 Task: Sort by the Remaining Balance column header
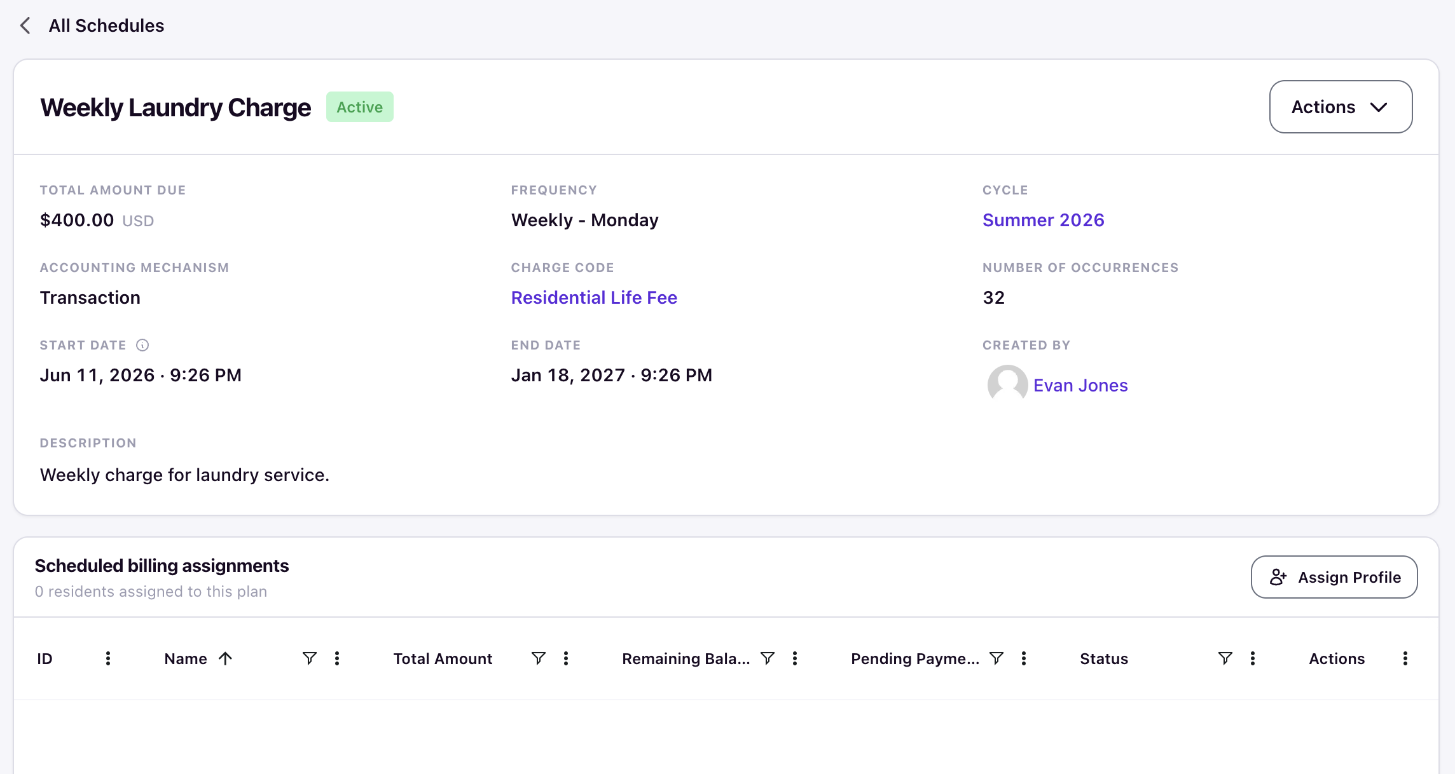[686, 658]
